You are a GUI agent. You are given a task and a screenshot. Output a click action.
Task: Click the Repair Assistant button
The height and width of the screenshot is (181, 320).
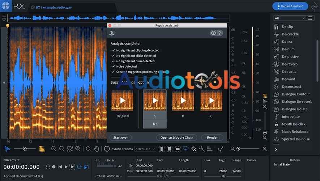pos(290,6)
